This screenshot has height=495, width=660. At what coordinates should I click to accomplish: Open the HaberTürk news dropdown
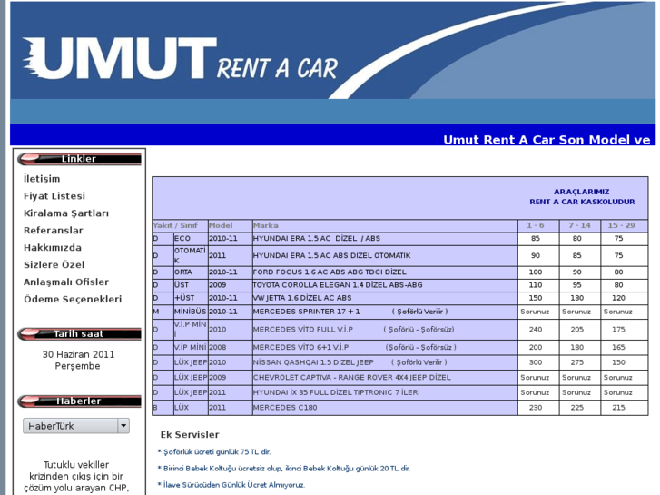tap(75, 426)
